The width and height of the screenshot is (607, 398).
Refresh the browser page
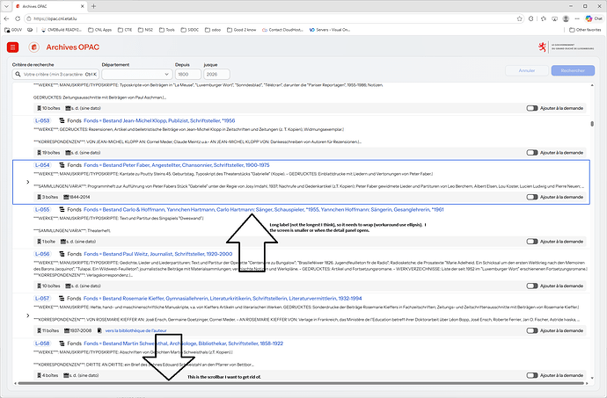[18, 18]
